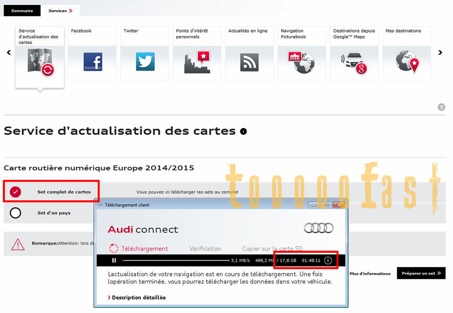Click the info icon beside page title
This screenshot has width=453, height=313.
244,131
